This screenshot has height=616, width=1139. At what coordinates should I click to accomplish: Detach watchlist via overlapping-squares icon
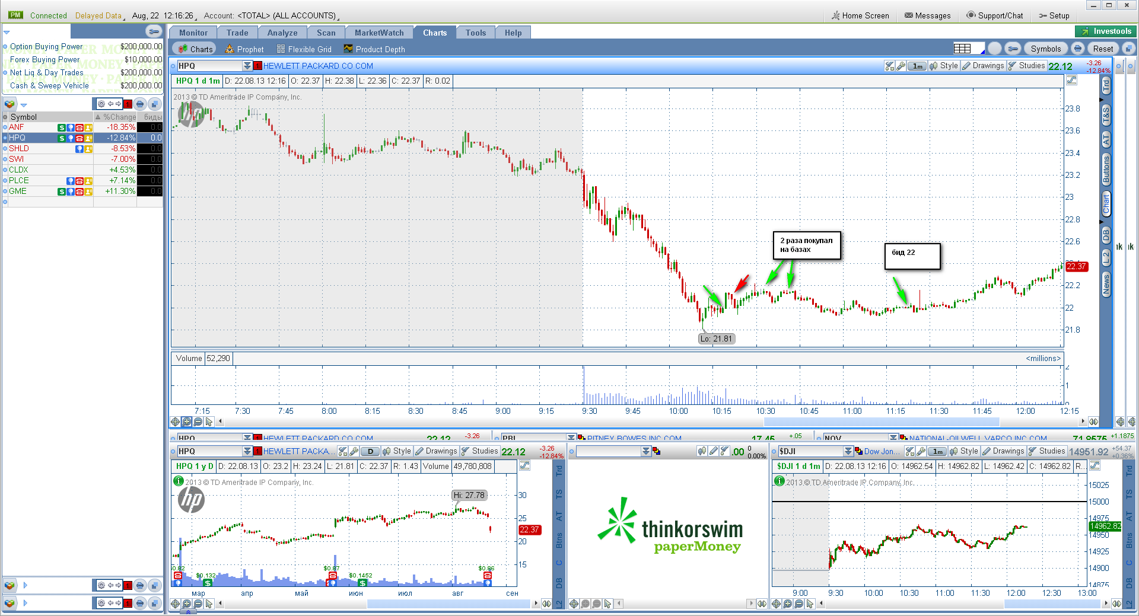(154, 104)
